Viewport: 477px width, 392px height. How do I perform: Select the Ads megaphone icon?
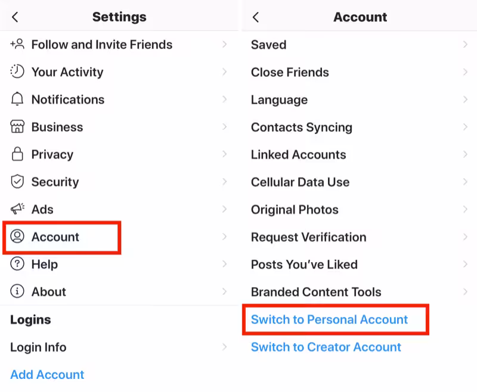[x=17, y=209]
